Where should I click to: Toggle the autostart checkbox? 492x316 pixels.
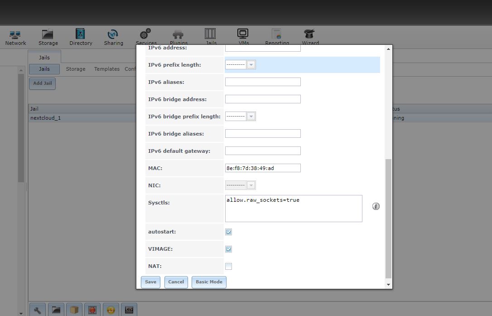click(228, 232)
